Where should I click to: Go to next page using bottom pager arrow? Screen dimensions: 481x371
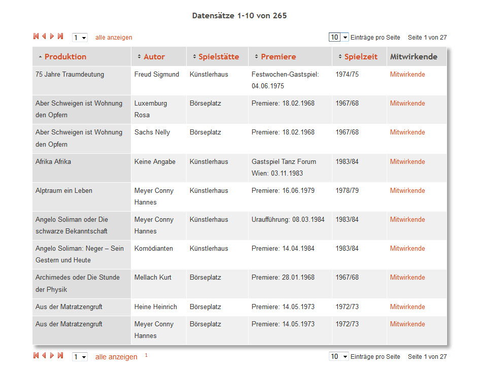52,355
